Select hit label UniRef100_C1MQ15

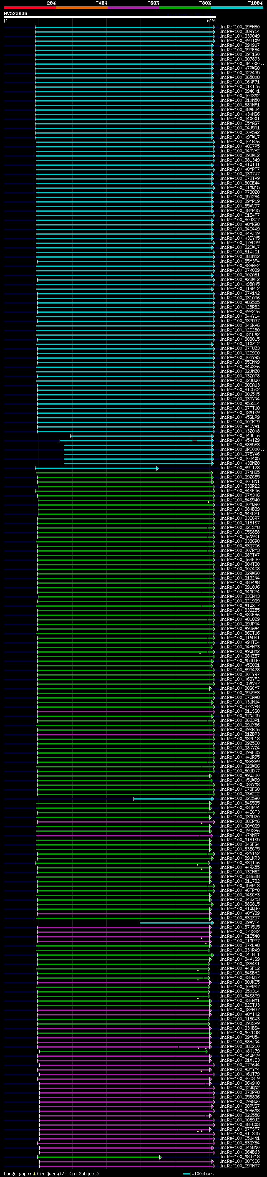[x=239, y=187]
